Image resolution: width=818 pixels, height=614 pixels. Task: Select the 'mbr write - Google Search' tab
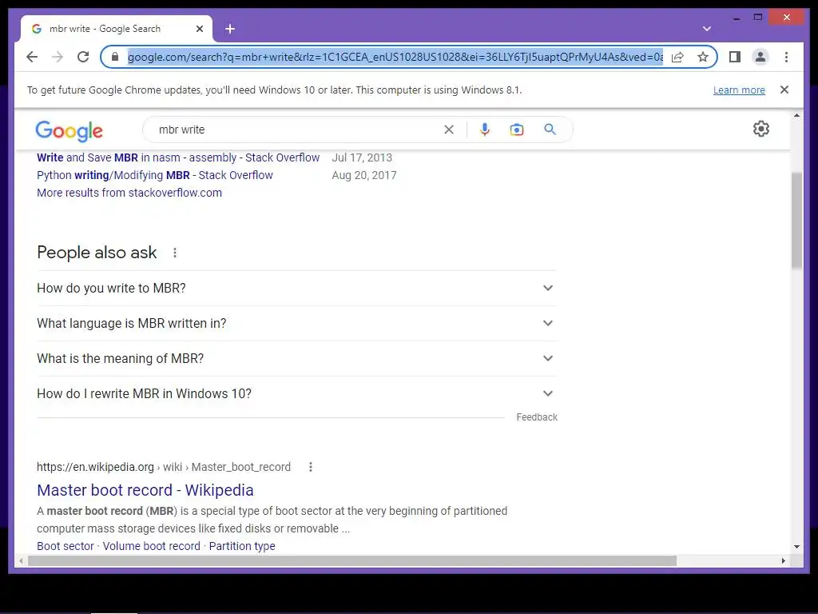pyautogui.click(x=116, y=29)
